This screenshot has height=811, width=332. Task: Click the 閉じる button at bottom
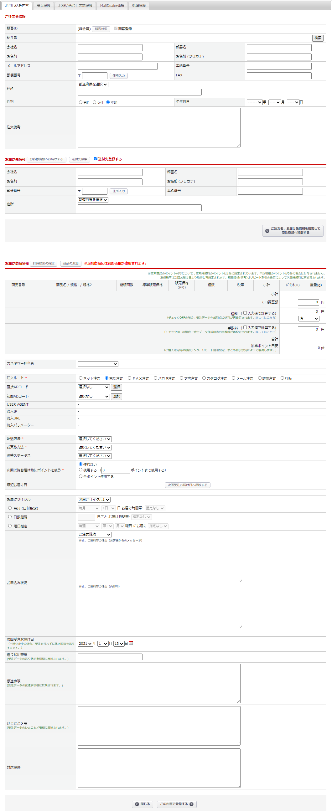coord(143,804)
